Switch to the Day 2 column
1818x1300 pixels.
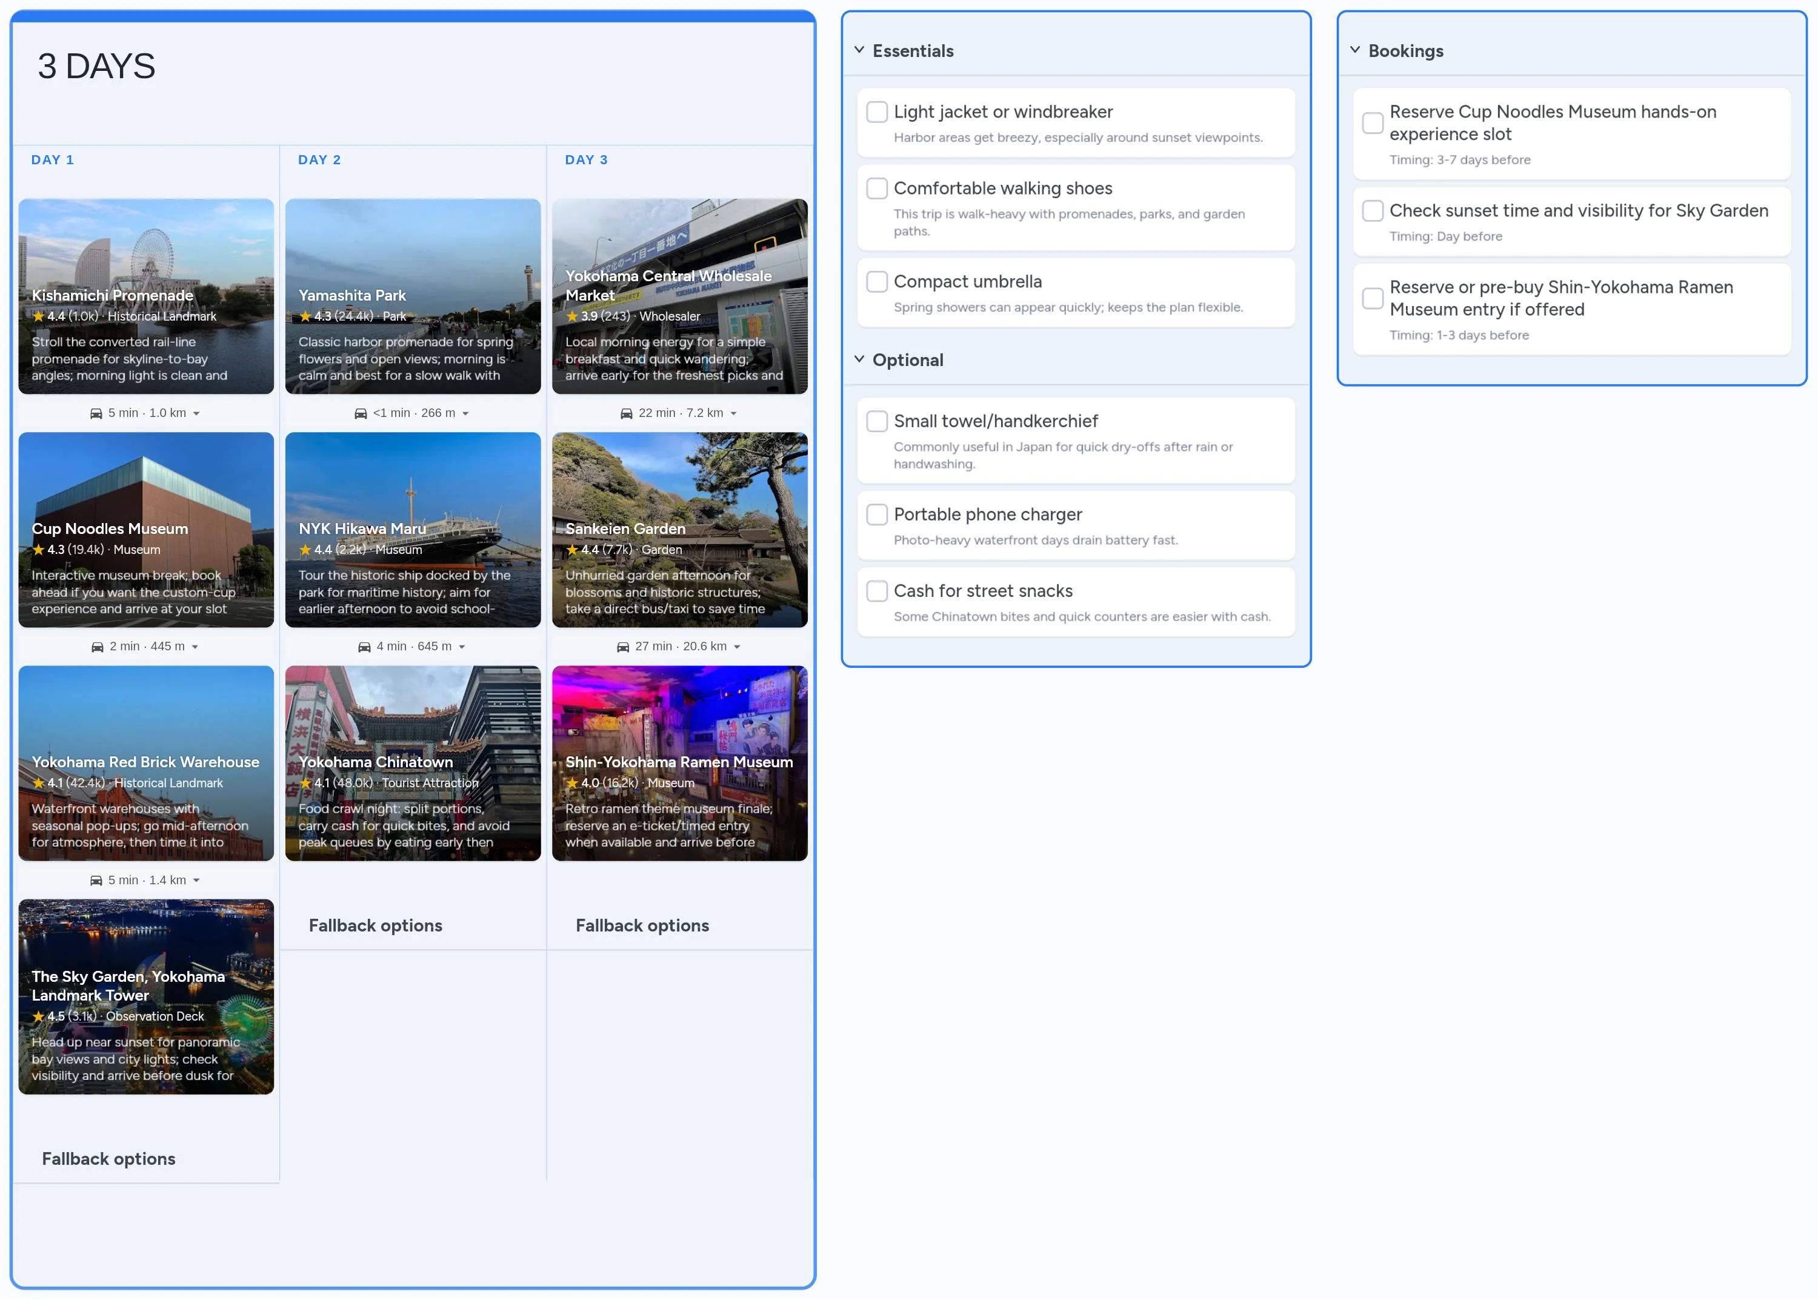click(x=319, y=159)
